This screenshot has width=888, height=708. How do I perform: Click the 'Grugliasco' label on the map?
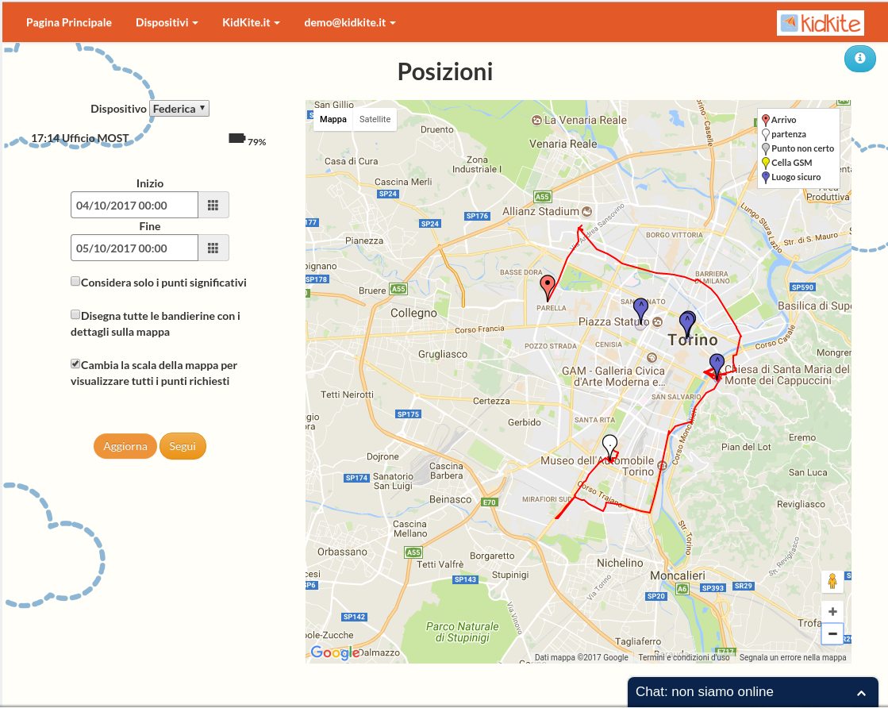443,354
